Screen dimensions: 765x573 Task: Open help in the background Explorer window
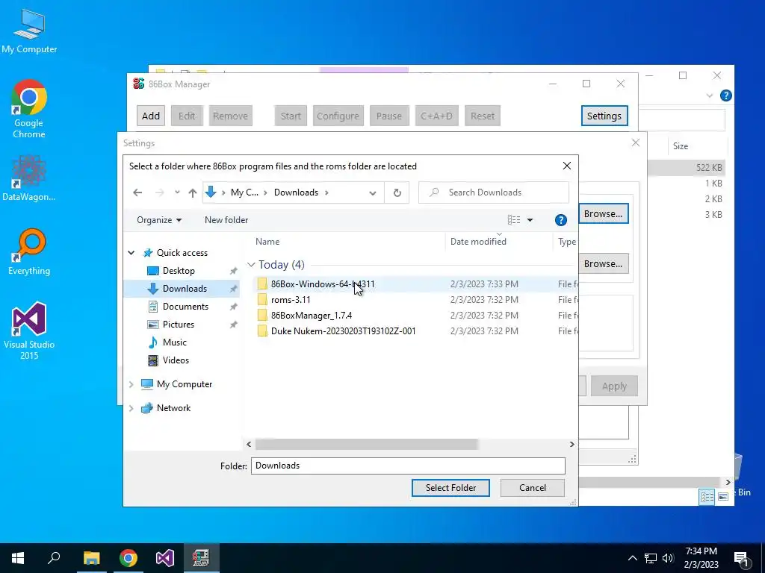(725, 95)
